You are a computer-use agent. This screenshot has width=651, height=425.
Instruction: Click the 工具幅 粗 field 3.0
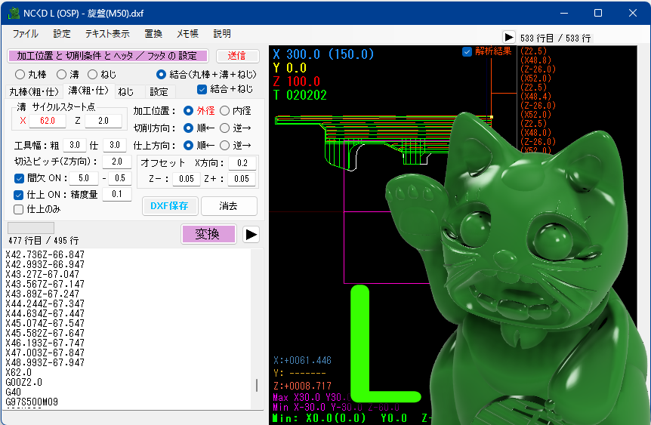coord(74,145)
